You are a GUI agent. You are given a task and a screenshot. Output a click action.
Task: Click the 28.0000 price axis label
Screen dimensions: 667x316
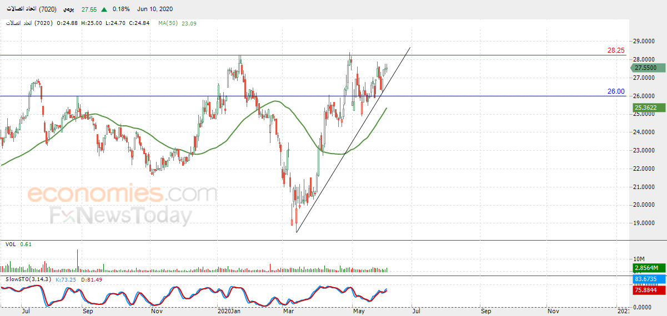click(645, 59)
